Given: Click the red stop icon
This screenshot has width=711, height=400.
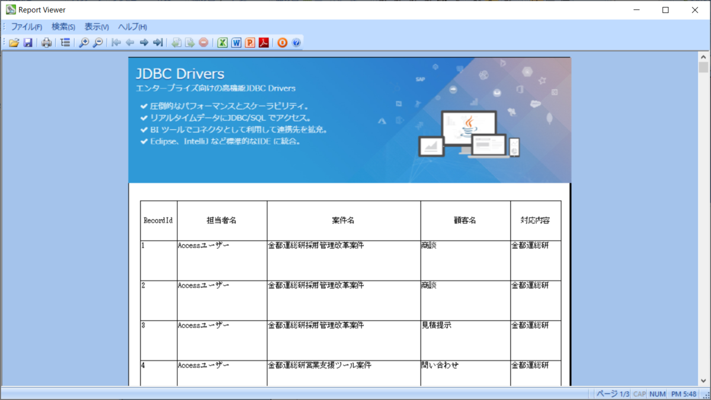Looking at the screenshot, I should (x=203, y=43).
